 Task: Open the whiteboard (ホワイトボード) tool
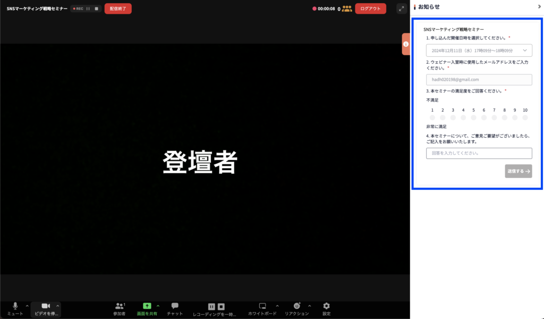coord(262,306)
